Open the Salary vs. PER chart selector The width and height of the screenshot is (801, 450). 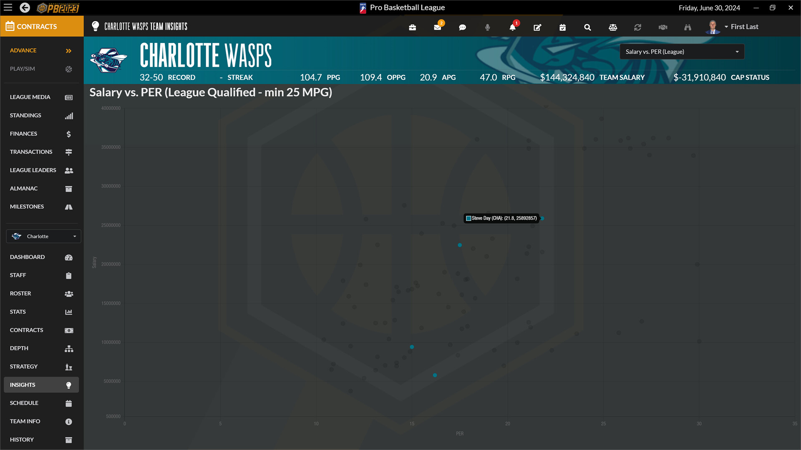click(x=681, y=51)
